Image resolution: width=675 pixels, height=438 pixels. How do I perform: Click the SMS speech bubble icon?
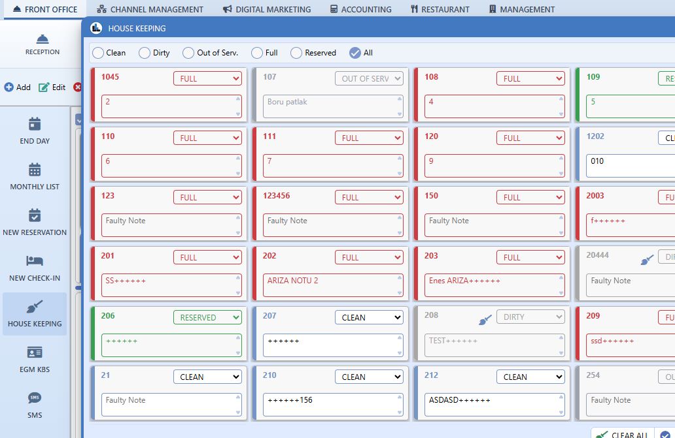click(35, 398)
